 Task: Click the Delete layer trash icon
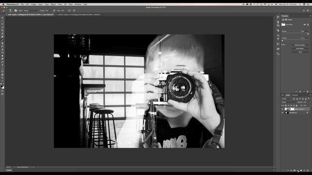308,170
